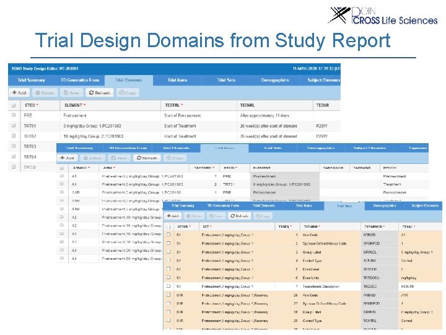Open Trial Summary tab in back window
446x335 pixels.
32,80
